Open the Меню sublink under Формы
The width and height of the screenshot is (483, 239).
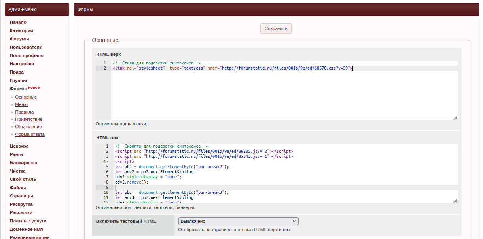click(21, 104)
